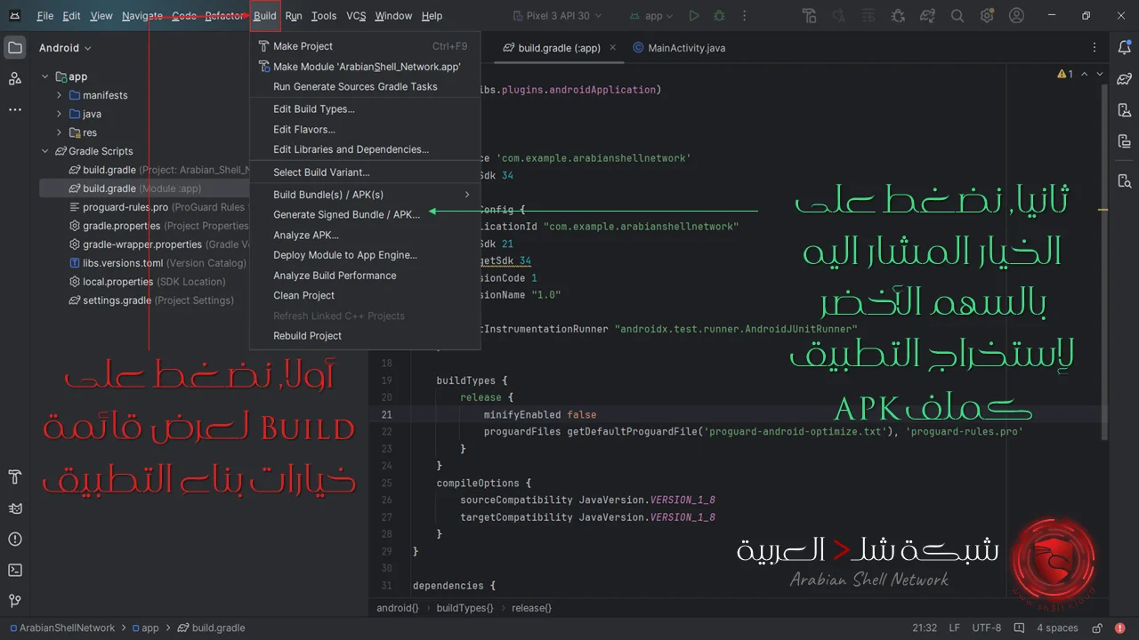Sync project with Gradle files
The image size is (1139, 640).
point(928,16)
